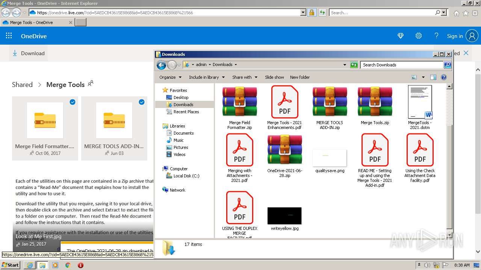481x270 pixels.
Task: Open OneDrive settings gear
Action: coord(418,36)
